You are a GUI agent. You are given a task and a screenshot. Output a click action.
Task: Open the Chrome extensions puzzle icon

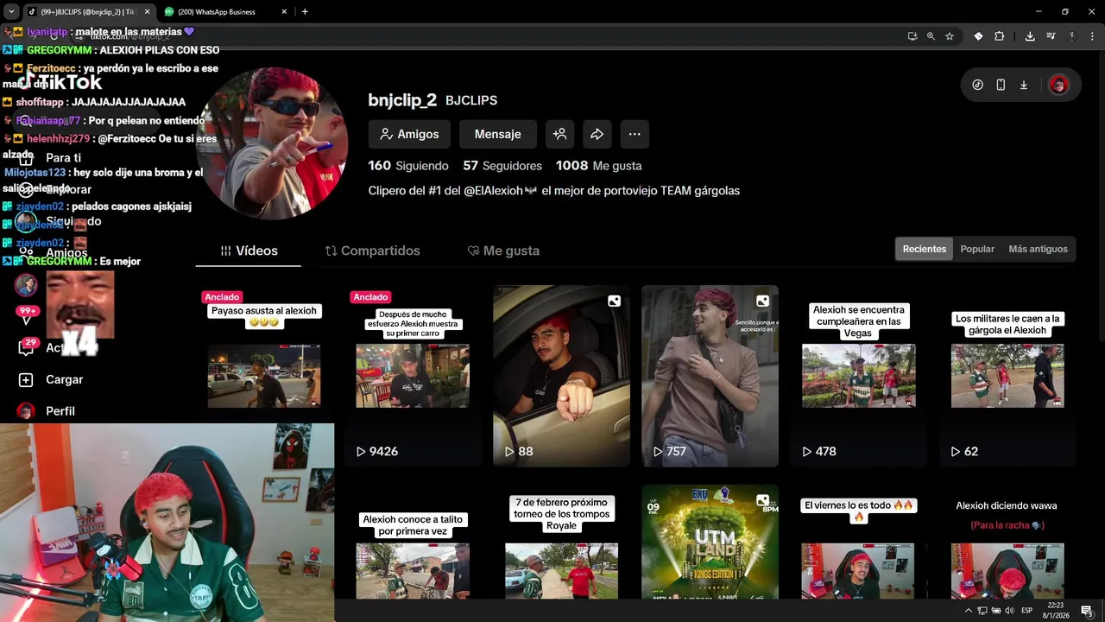tap(999, 36)
